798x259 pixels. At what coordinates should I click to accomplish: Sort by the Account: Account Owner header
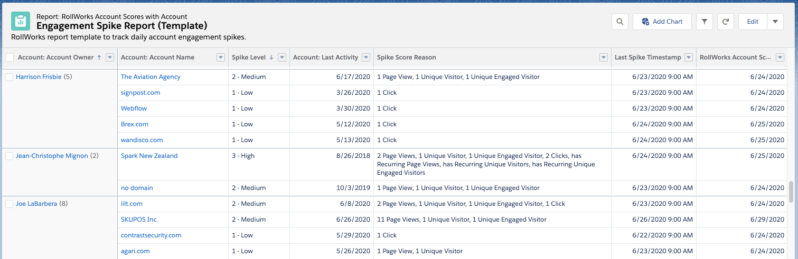pyautogui.click(x=55, y=57)
